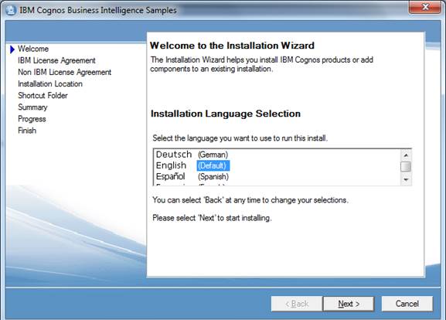
Task: Close the IBM Cognos Samples window
Action: [x=425, y=6]
